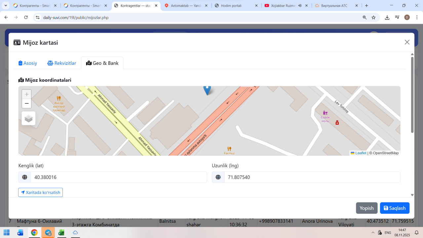Open Telegram from the taskbar
The width and height of the screenshot is (423, 238).
[x=48, y=233]
